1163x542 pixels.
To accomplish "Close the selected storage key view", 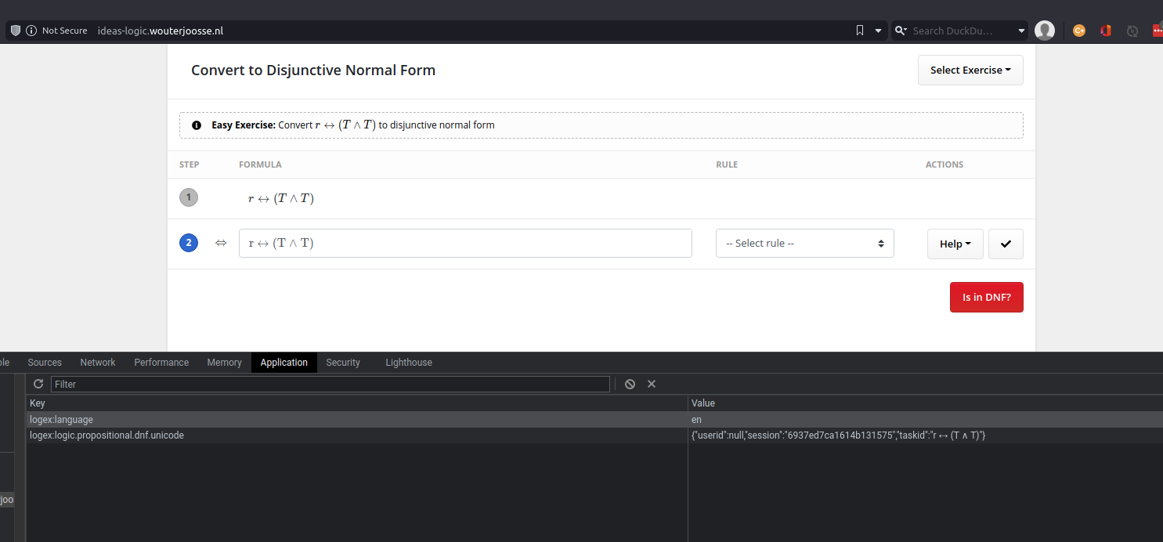I will pos(652,384).
